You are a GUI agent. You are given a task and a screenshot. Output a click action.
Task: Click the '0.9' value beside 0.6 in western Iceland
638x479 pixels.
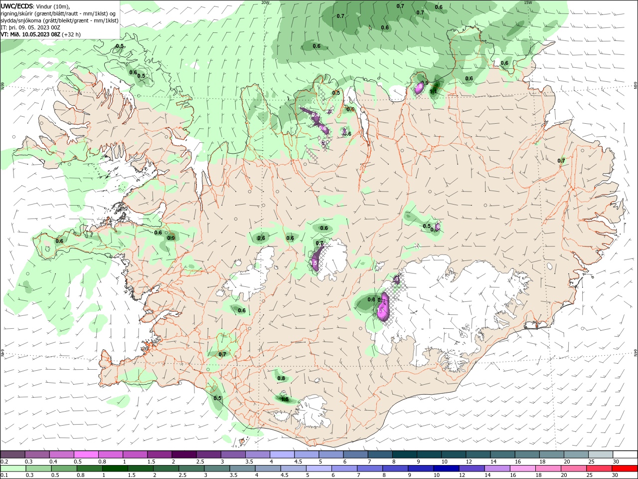coord(171,238)
